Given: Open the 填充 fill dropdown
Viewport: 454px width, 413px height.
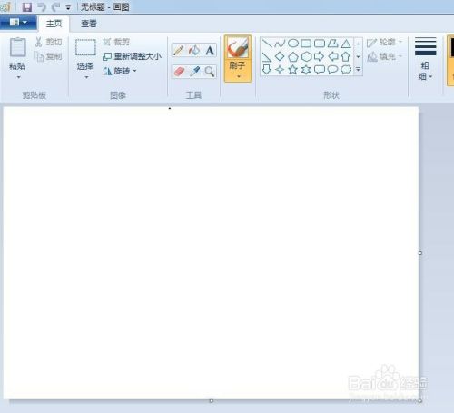Looking at the screenshot, I should click(x=385, y=56).
